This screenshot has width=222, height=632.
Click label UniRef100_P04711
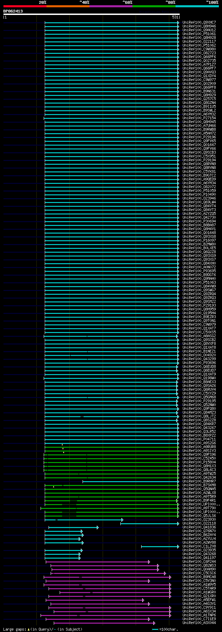tap(199, 439)
